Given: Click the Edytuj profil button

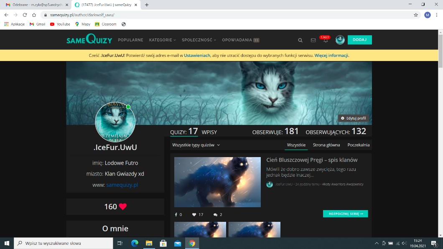Looking at the screenshot, I should 353,118.
